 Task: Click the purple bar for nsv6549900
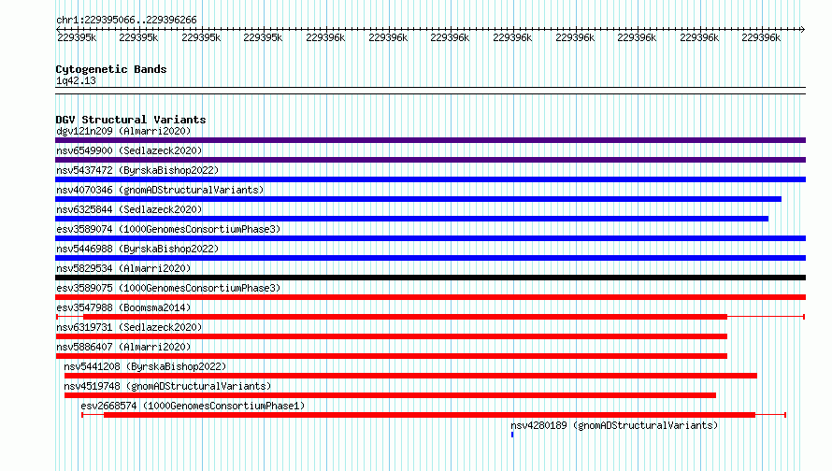430,160
